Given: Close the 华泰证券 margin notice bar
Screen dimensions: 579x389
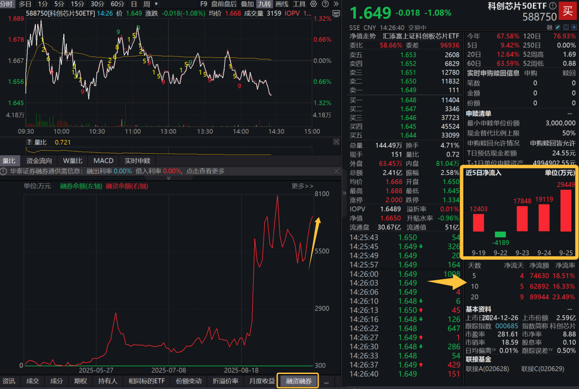Looking at the screenshot, I should point(336,171).
